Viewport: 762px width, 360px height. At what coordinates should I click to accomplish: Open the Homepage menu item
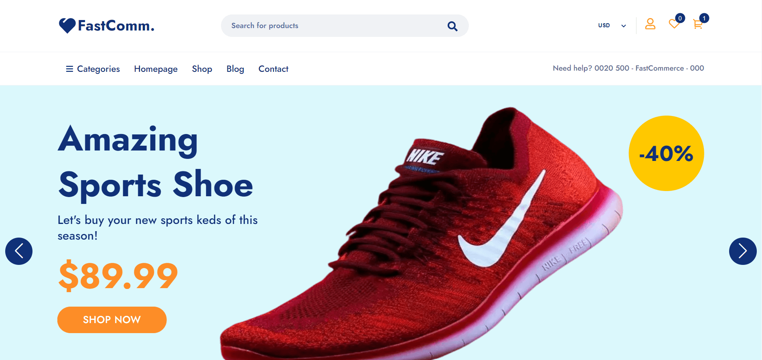[x=156, y=69]
